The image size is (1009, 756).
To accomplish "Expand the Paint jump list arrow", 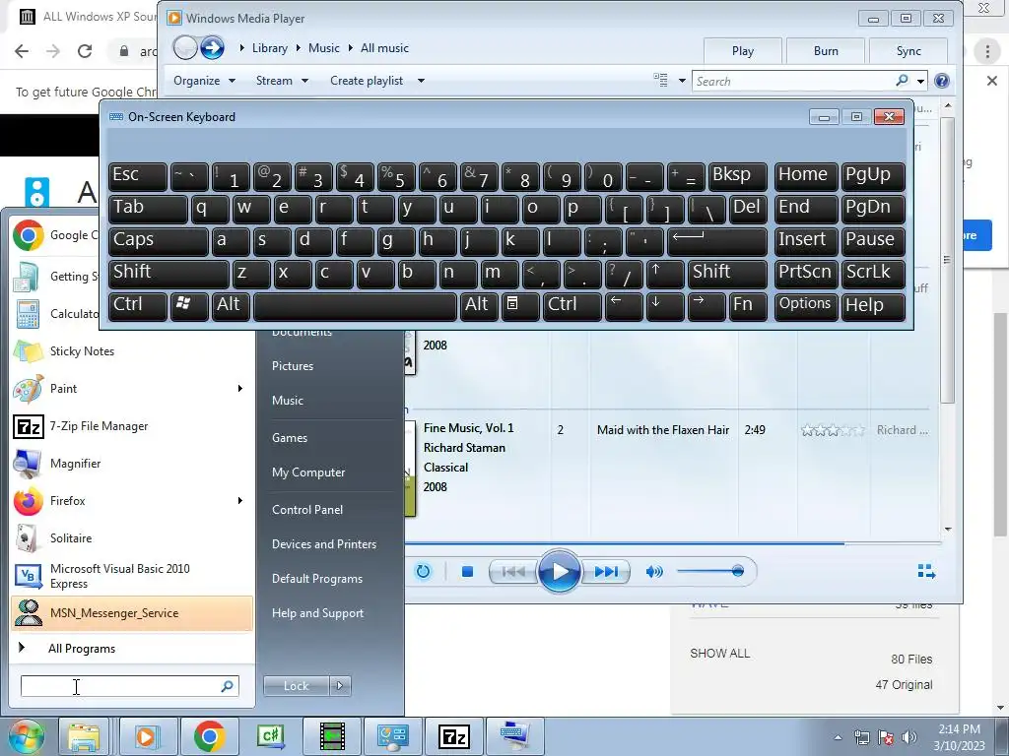I will click(240, 388).
